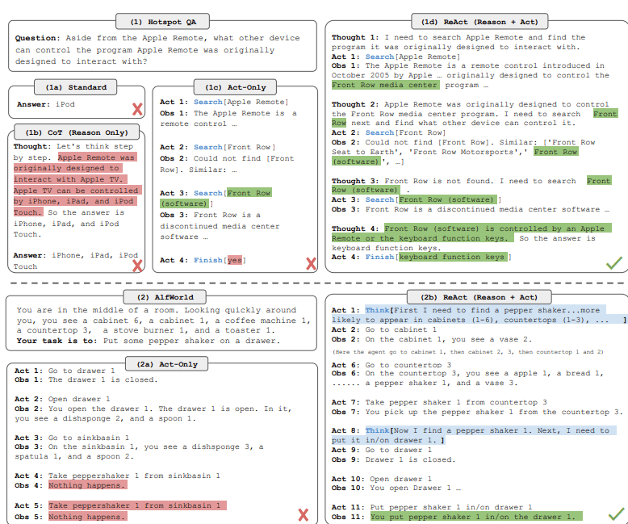628x524 pixels.
Task: Click "Take pepper shaker 1 from countertop 3" in Act 7
Action: [456, 402]
